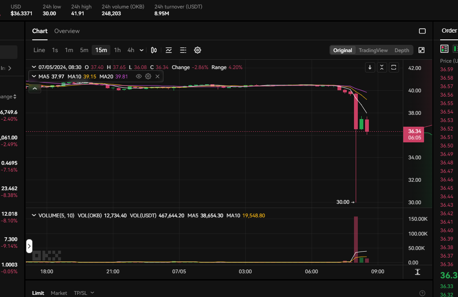Open TP/SL order type dropdown

[x=84, y=293]
